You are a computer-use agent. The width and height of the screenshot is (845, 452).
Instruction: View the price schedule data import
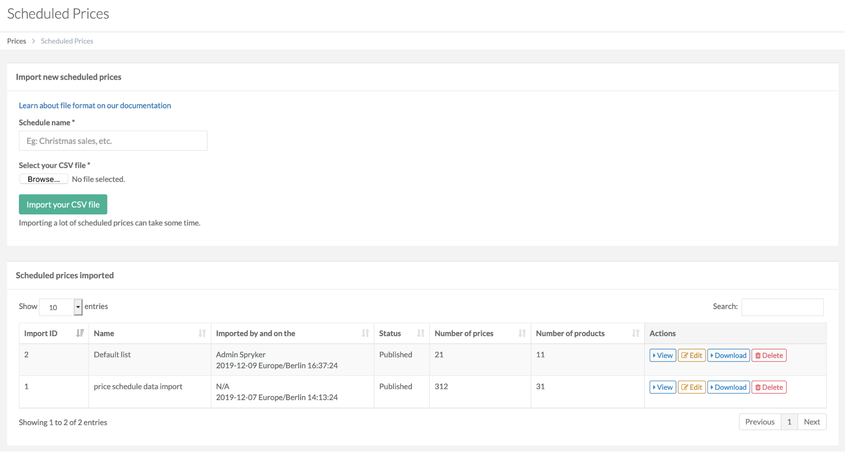662,387
